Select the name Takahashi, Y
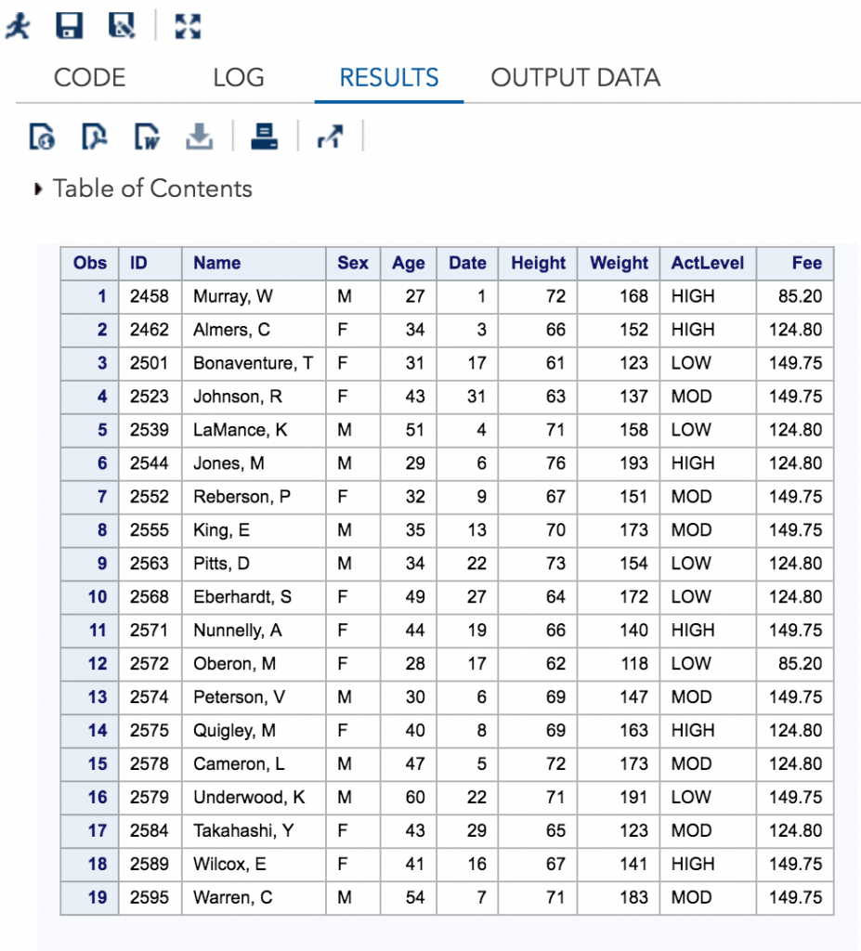 243,831
